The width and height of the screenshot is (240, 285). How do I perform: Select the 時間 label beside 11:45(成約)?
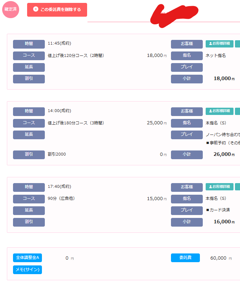point(29,44)
